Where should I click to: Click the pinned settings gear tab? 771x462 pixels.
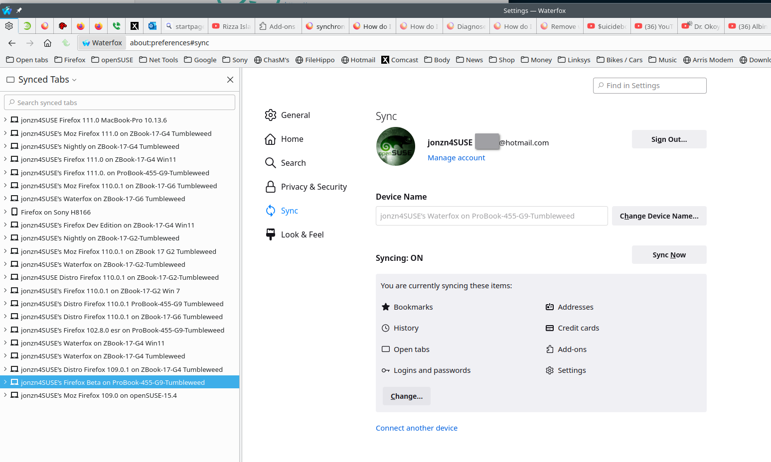[x=9, y=26]
